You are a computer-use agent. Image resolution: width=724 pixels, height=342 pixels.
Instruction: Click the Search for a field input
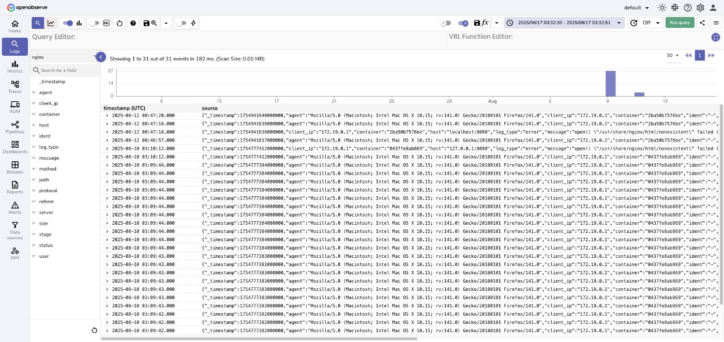click(65, 70)
